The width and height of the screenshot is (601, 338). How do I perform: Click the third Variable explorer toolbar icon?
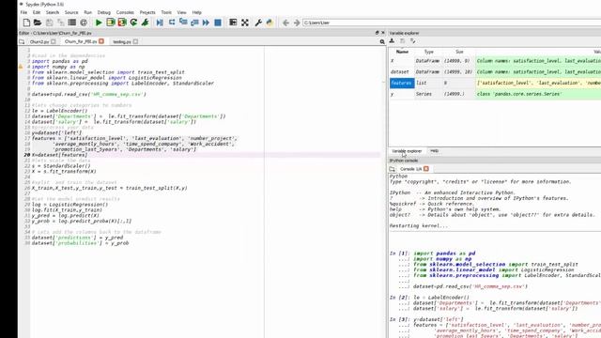pos(413,40)
